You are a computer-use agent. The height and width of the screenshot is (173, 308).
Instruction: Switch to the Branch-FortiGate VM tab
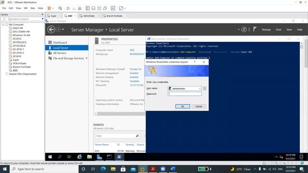point(115,16)
